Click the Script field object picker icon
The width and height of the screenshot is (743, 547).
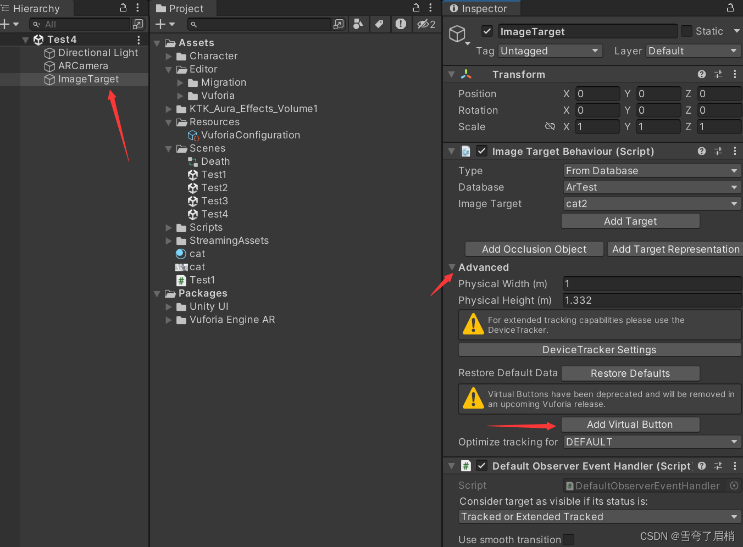[x=734, y=485]
